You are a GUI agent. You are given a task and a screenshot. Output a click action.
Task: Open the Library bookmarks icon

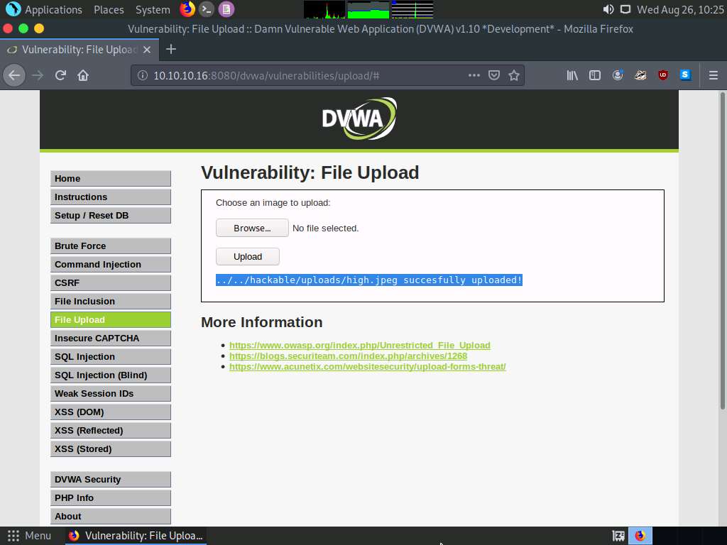click(572, 75)
